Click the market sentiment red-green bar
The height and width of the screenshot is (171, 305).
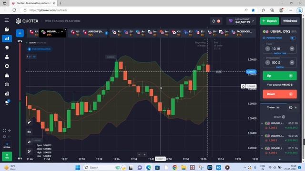pyautogui.click(x=20, y=100)
